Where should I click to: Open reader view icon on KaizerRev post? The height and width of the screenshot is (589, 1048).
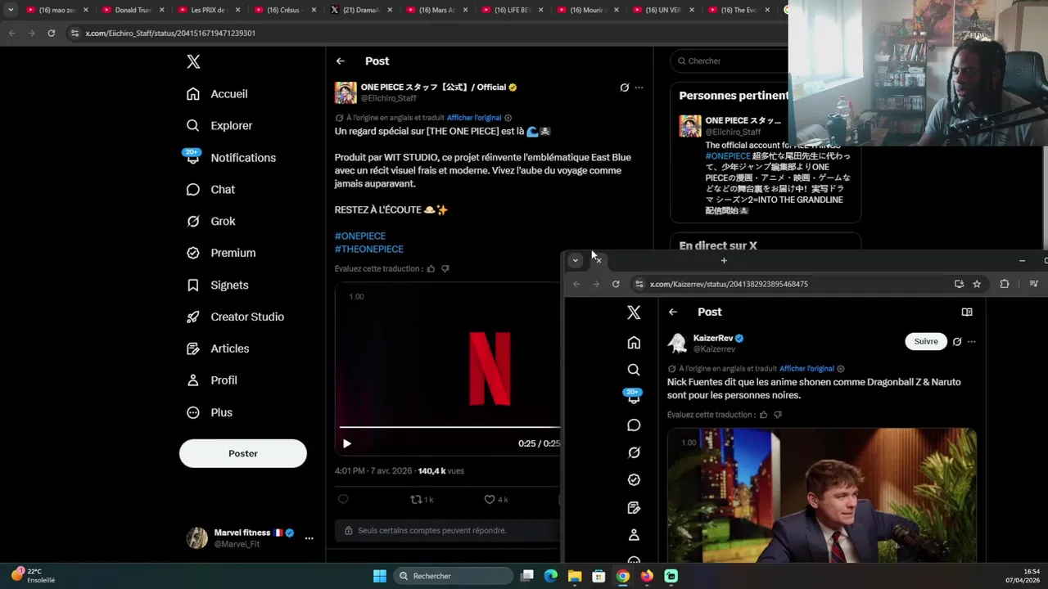(x=967, y=312)
